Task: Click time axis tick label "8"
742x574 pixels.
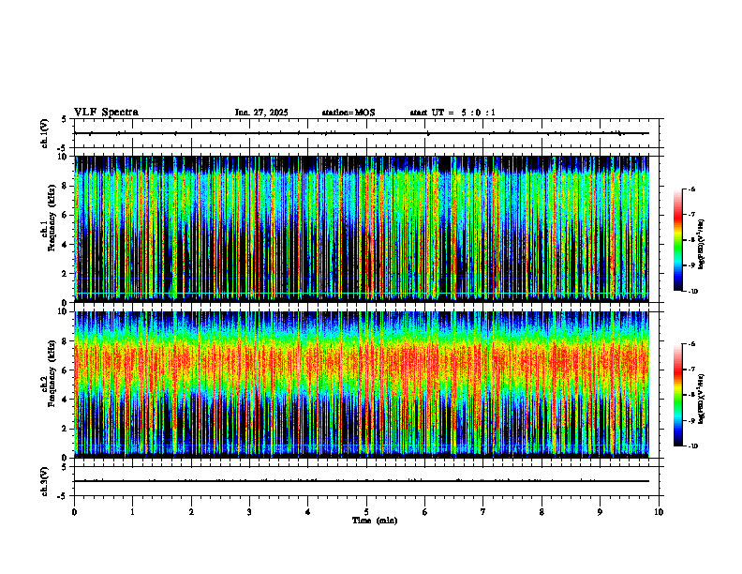Action: click(x=542, y=512)
